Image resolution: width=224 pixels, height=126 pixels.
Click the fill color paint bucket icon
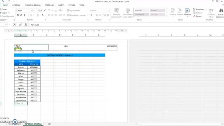pos(37,15)
